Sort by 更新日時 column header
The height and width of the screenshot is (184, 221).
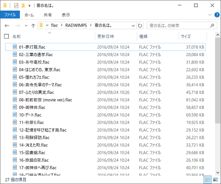(106, 36)
